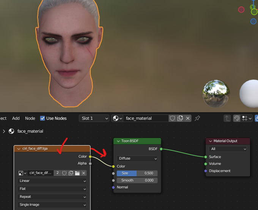The width and height of the screenshot is (258, 210).
Task: Edit the ciri_face_dif... image name field
Action: [x=40, y=173]
